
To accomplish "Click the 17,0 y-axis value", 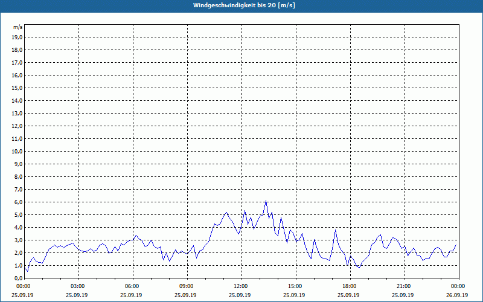I will pos(17,63).
